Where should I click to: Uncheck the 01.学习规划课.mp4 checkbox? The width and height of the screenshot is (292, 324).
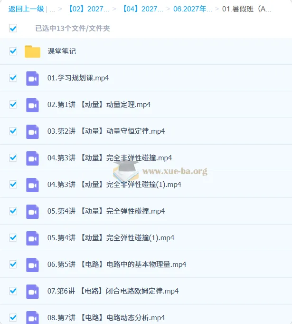(x=13, y=78)
